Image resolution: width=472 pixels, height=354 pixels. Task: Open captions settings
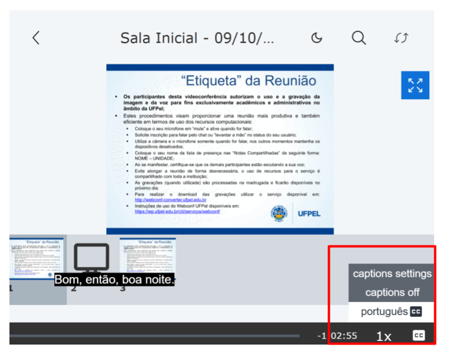(x=392, y=274)
